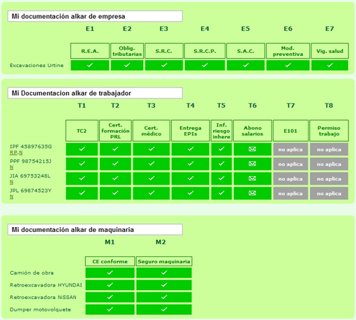Viewport: 356px width, 320px height.
Task: Click envelope icon for IPF 45897635G salary
Action: [252, 149]
